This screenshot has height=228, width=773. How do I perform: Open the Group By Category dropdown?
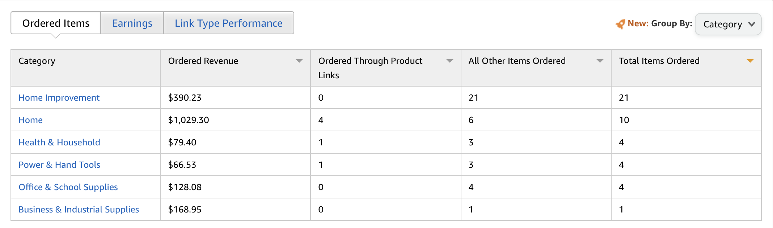[x=728, y=24]
